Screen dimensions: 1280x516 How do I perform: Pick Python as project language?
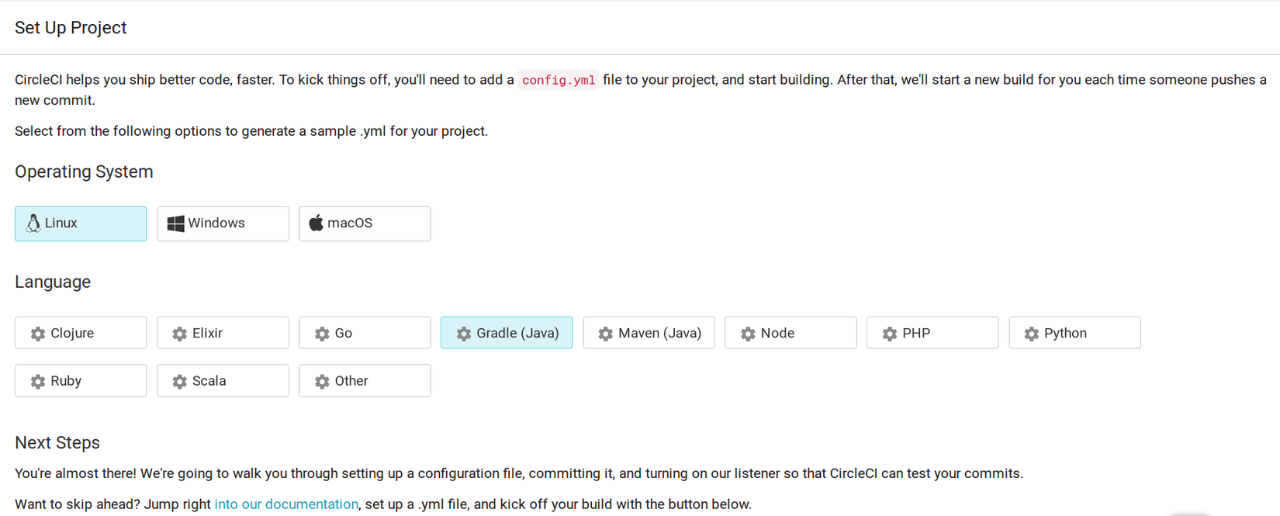point(1074,333)
